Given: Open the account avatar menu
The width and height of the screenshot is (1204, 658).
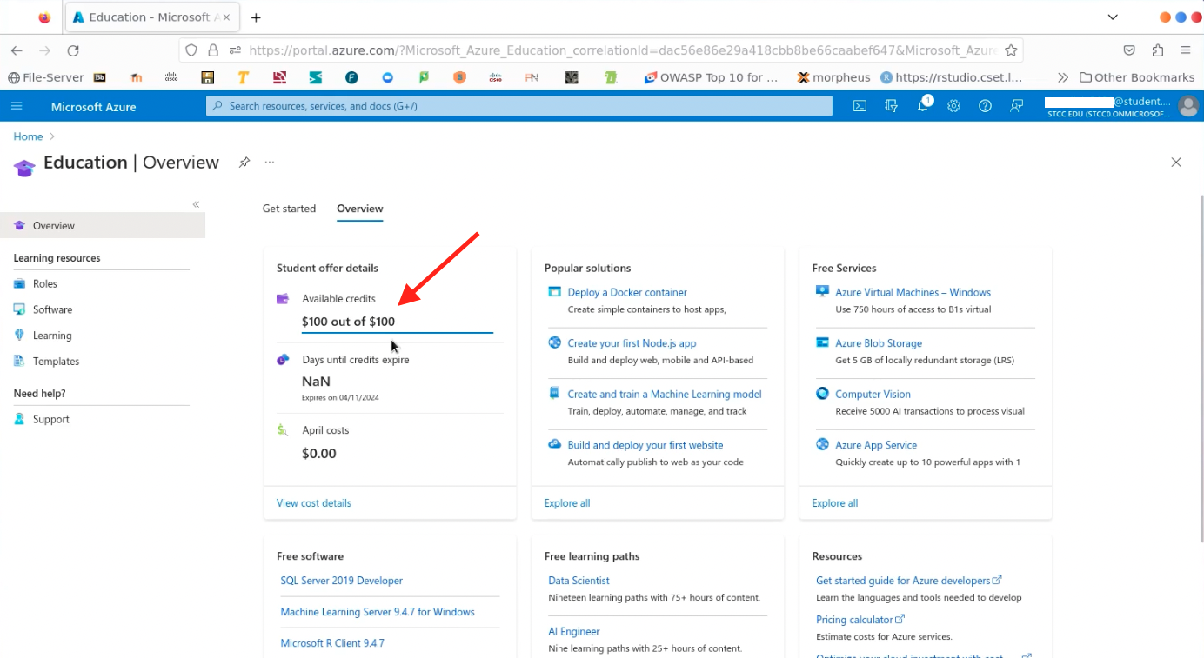Looking at the screenshot, I should coord(1188,106).
